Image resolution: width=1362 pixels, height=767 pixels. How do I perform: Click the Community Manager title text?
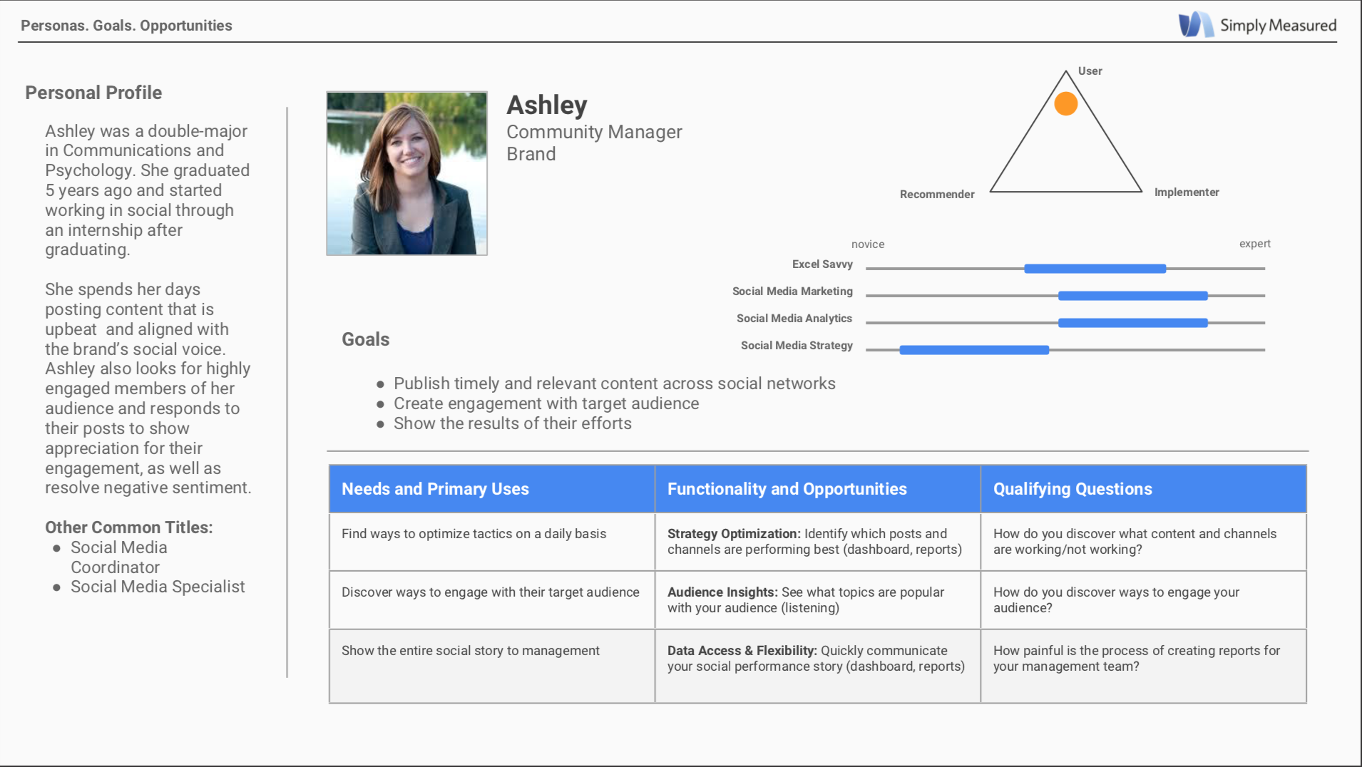click(x=594, y=132)
